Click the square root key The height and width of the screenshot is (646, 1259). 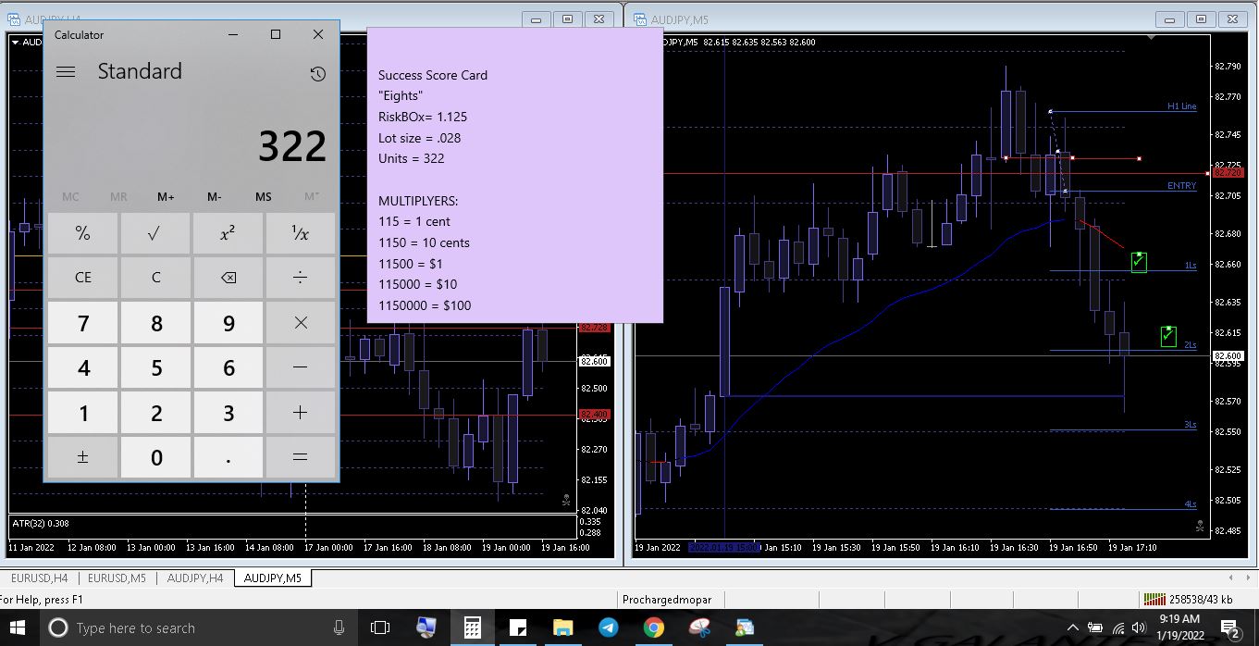click(155, 233)
